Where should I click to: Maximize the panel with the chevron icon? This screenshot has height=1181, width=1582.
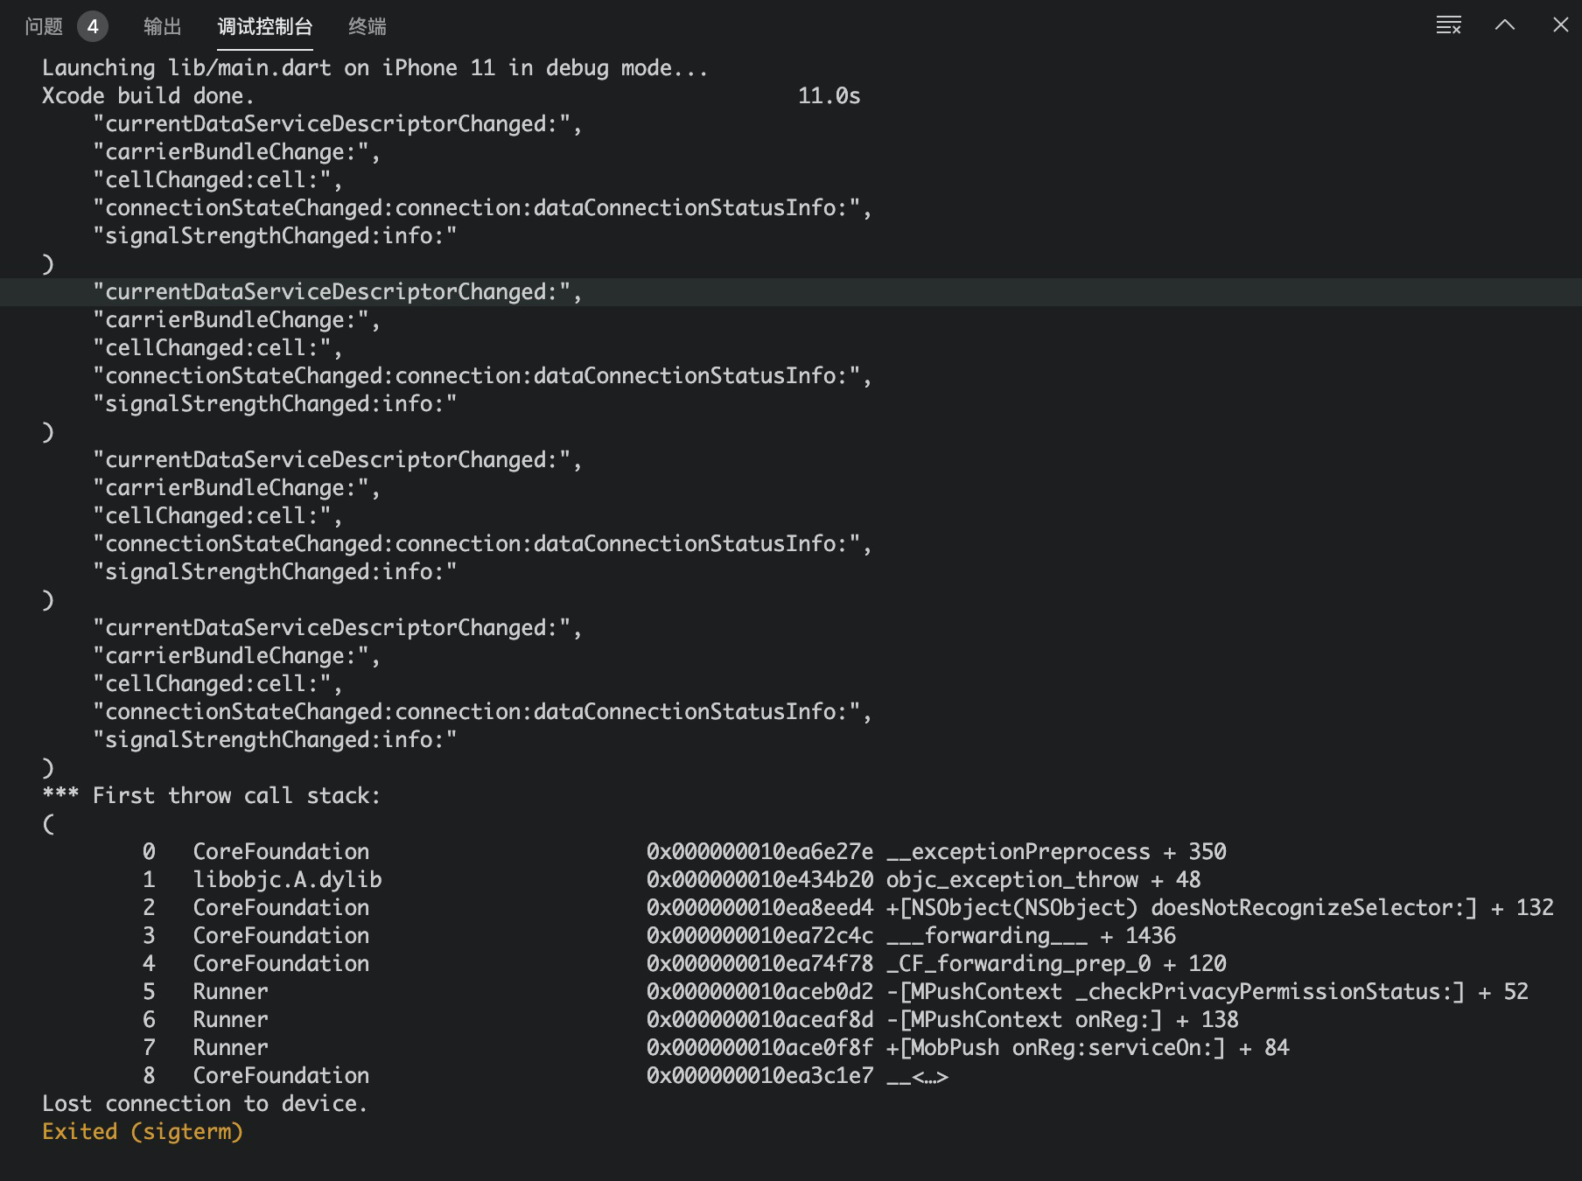tap(1505, 25)
